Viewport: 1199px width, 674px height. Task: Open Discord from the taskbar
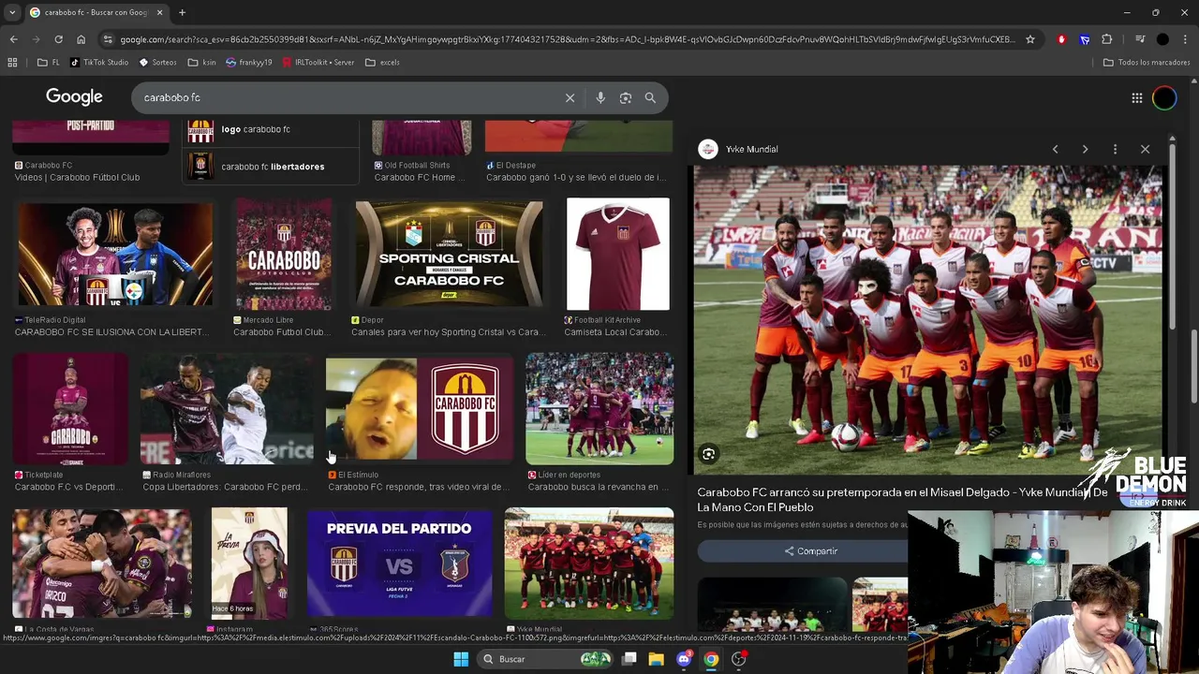click(684, 659)
